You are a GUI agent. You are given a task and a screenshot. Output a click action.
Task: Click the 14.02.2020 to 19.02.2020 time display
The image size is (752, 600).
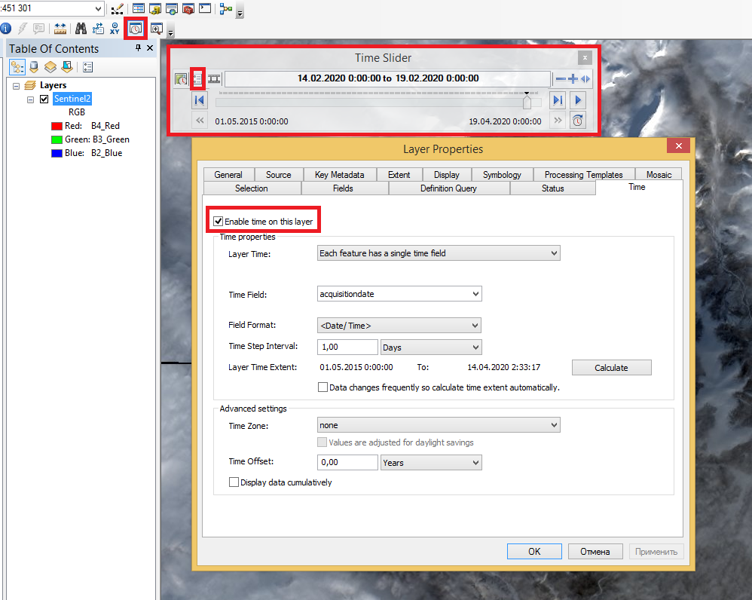tap(387, 78)
